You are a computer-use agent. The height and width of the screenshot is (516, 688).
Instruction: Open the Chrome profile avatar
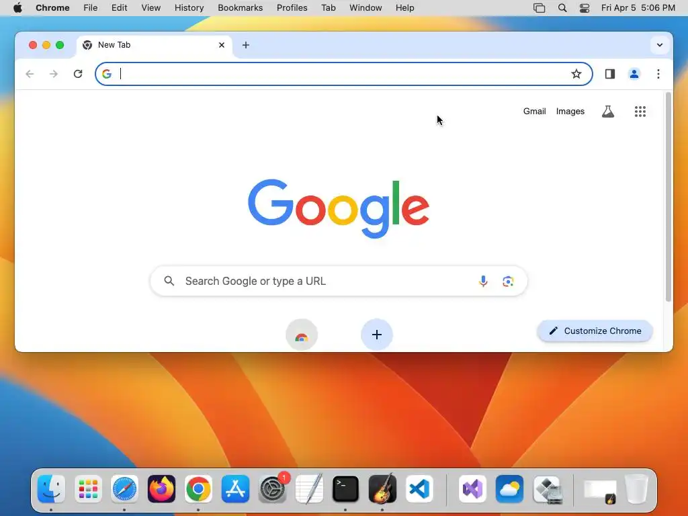click(x=634, y=74)
